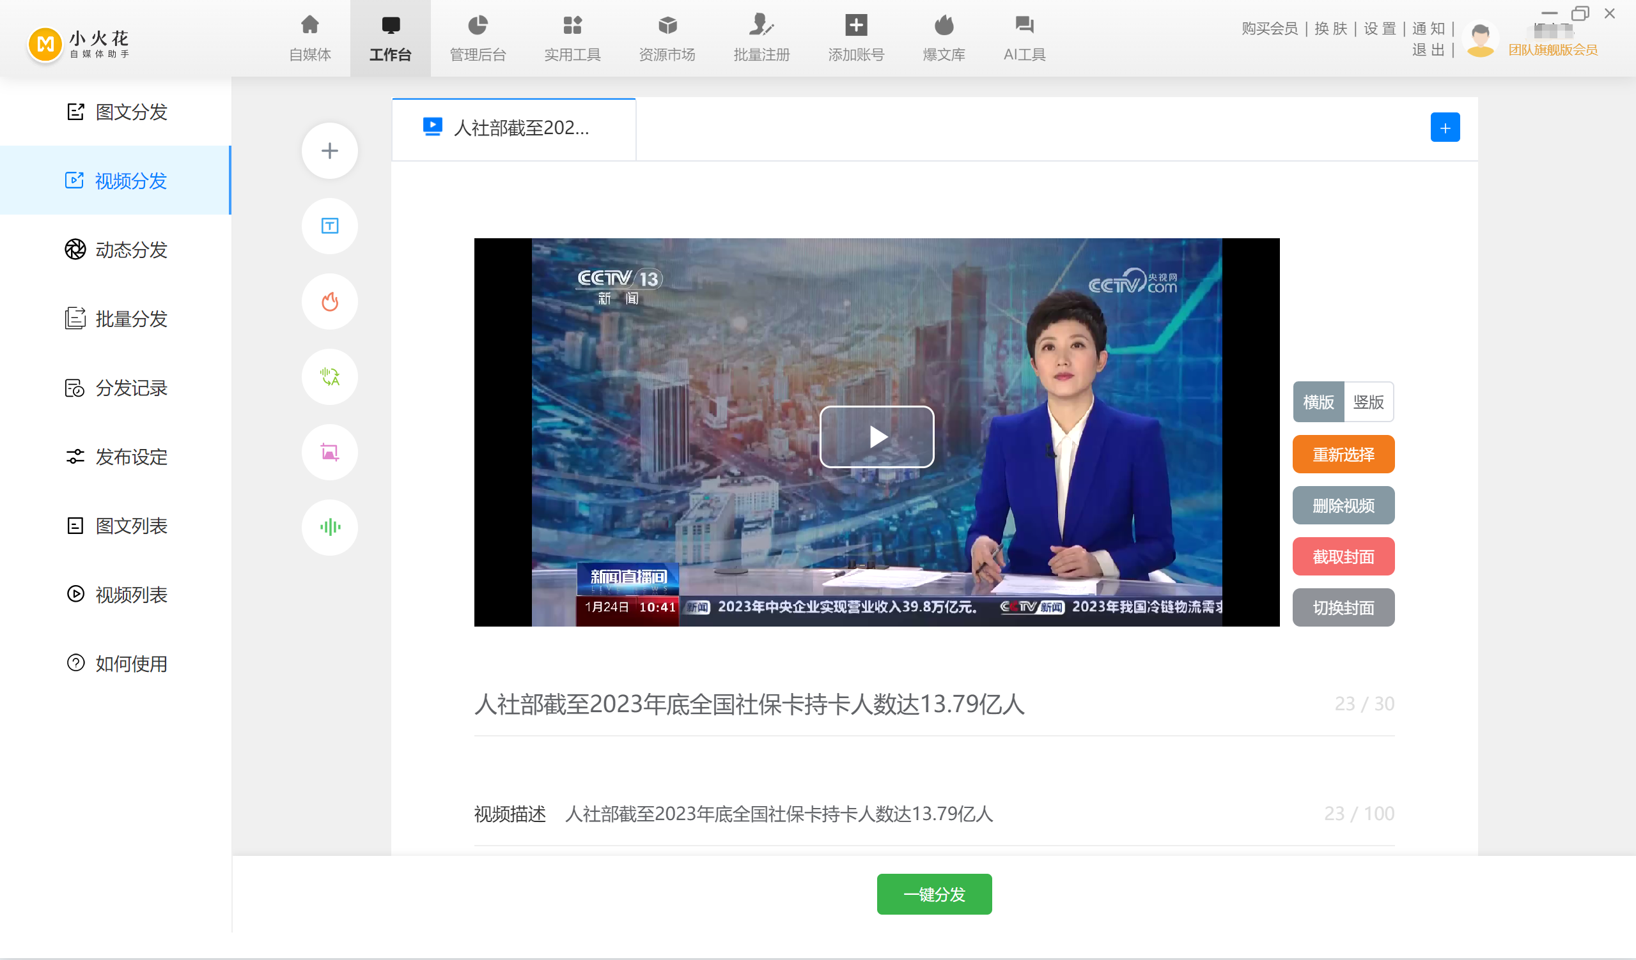This screenshot has width=1636, height=960.
Task: Click 换肤 link
Action: 1330,28
